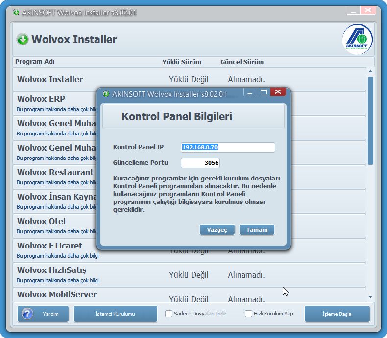The image size is (387, 338).
Task: Click the scrollbar down arrow
Action: pos(370,297)
